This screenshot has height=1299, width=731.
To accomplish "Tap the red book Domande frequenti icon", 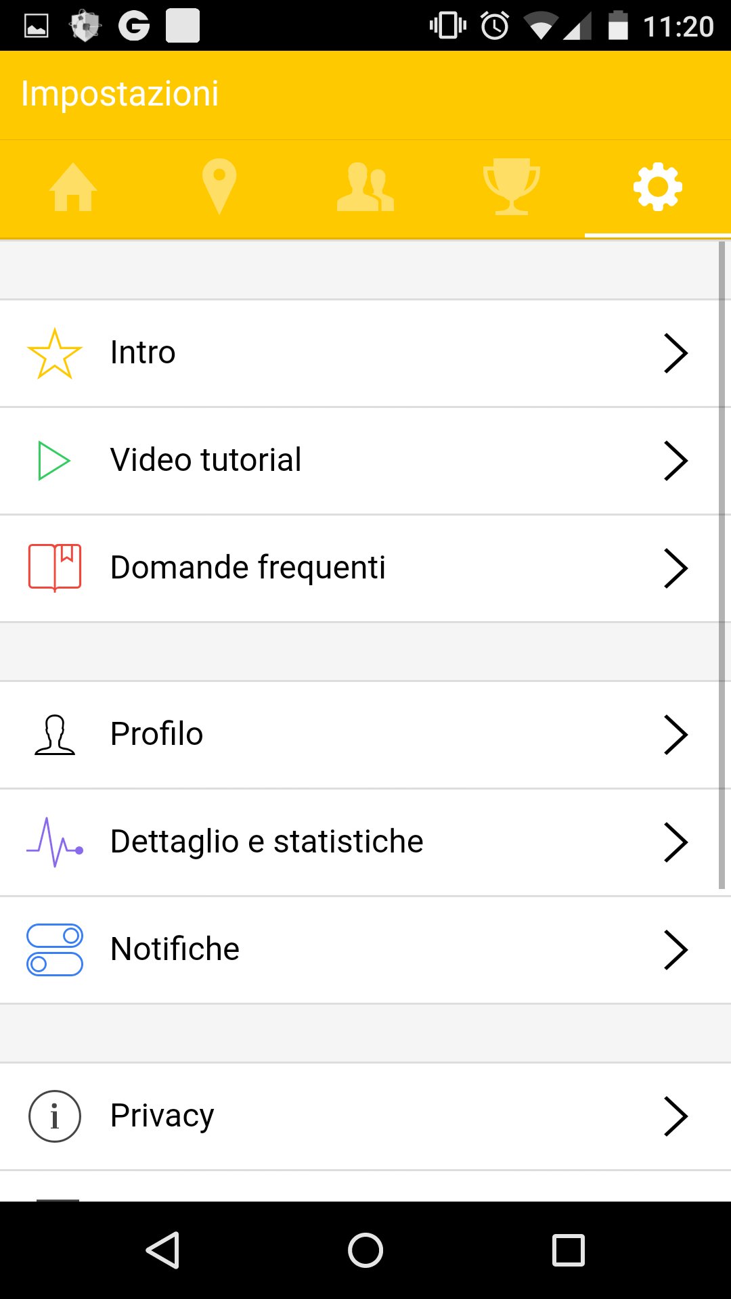I will tap(55, 568).
